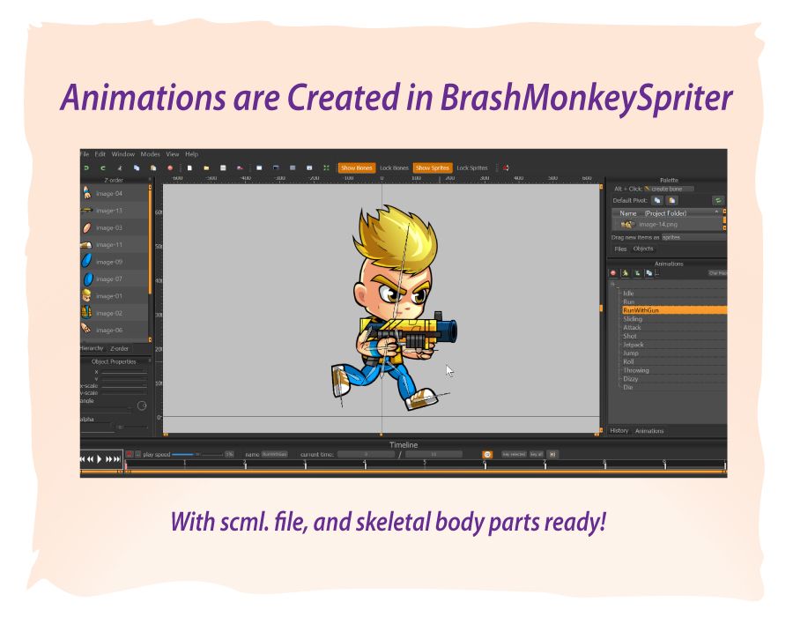Click the undo arrow icon in the toolbar
This screenshot has width=793, height=617.
pos(86,167)
